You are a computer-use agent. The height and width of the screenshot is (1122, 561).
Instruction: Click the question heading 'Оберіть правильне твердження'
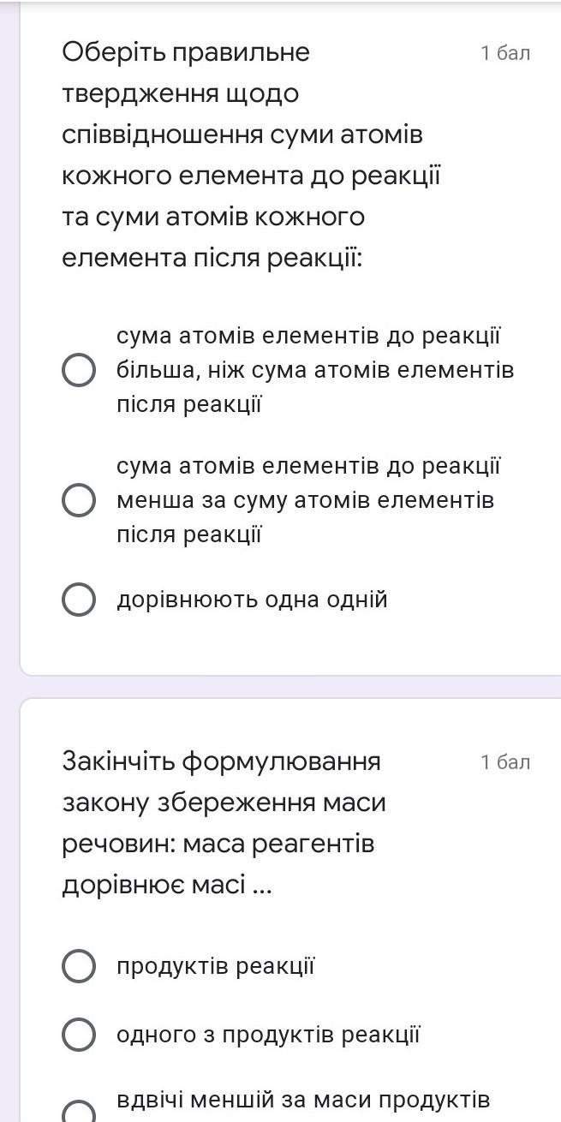point(186,53)
